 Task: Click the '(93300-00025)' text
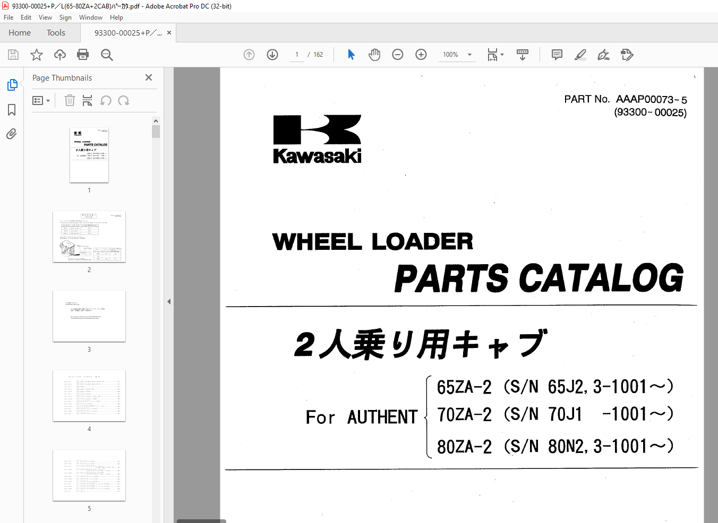(x=651, y=112)
